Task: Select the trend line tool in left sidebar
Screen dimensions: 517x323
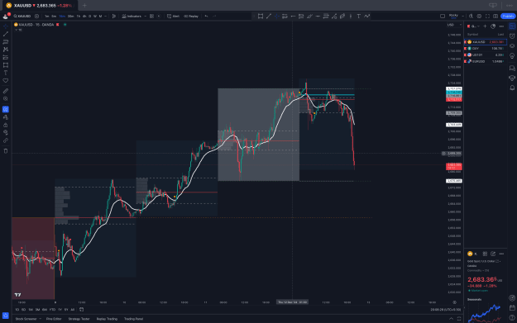Action: (6, 34)
